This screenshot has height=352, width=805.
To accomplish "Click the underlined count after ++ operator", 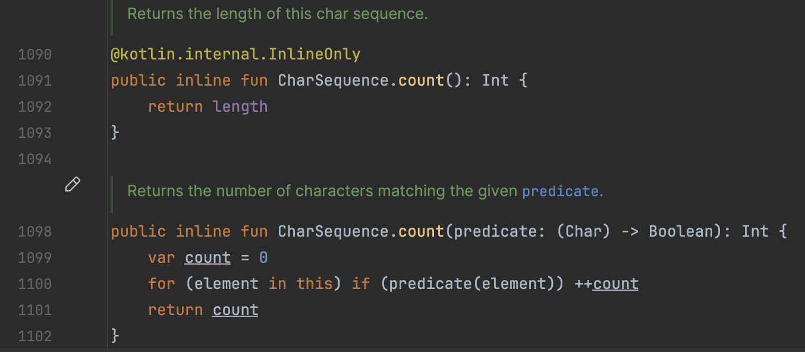I will [x=616, y=284].
